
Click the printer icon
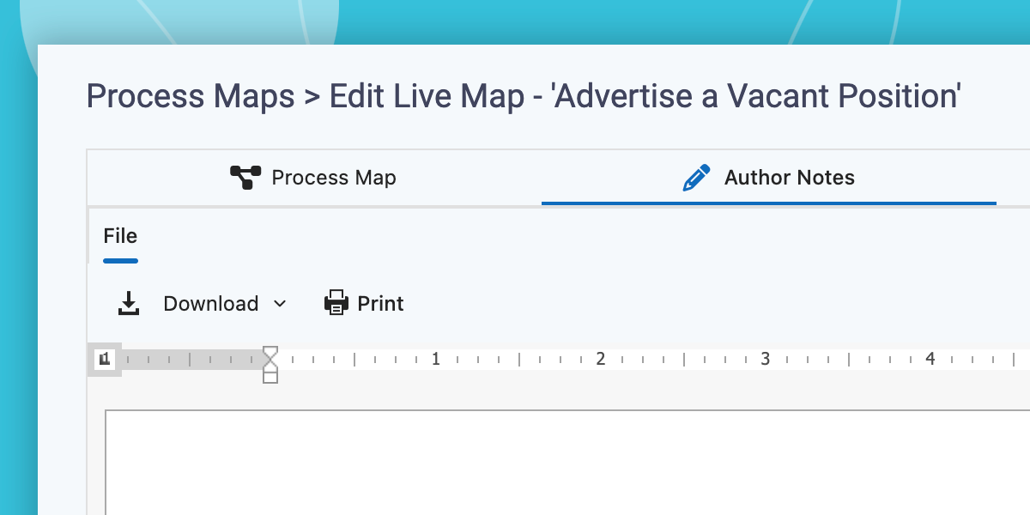coord(336,303)
